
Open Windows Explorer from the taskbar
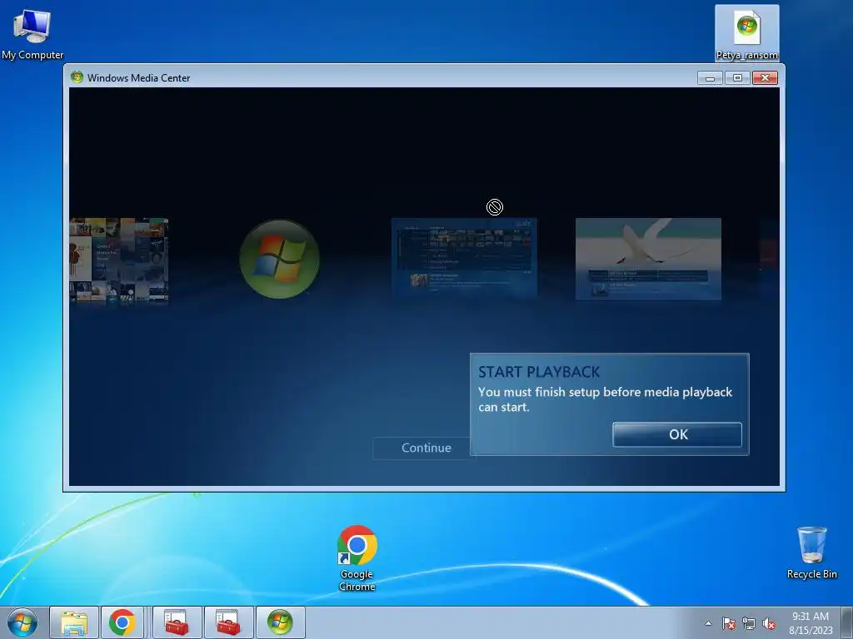tap(74, 622)
